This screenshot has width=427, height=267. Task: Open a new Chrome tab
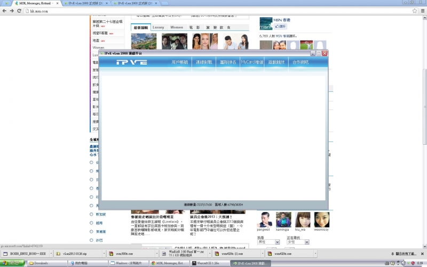point(164,3)
